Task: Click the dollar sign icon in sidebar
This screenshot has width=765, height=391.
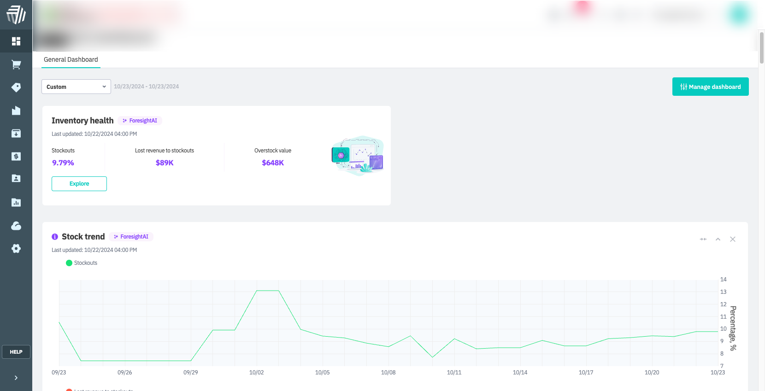Action: pyautogui.click(x=16, y=157)
